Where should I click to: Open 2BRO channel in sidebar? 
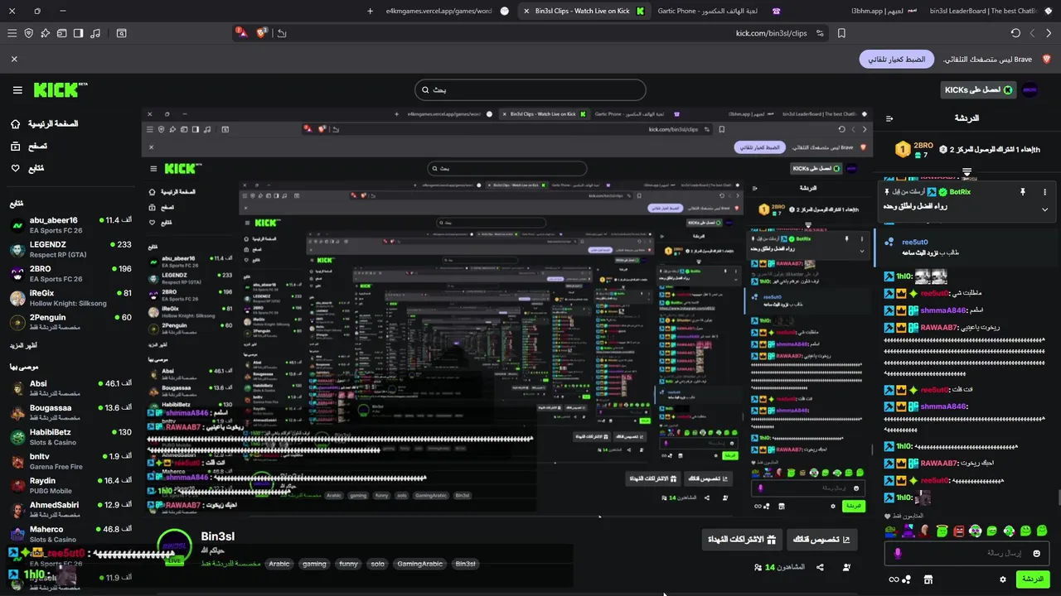pyautogui.click(x=70, y=273)
